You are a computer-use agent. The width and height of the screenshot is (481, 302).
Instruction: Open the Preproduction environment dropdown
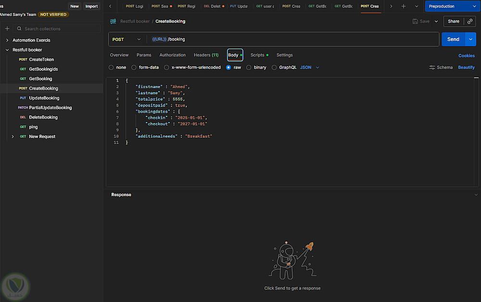450,6
